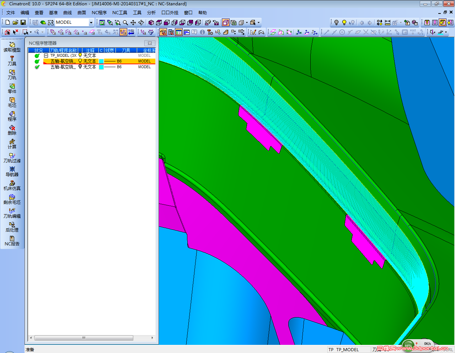Click the scrollbar right arrow in NC manager
This screenshot has width=455, height=353.
click(x=152, y=338)
